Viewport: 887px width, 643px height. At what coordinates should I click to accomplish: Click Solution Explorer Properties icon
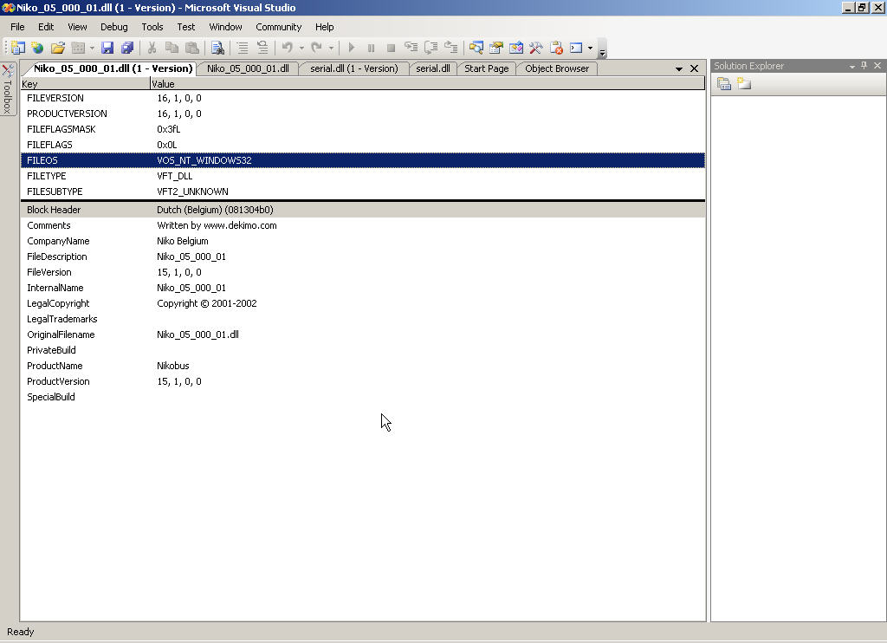[724, 84]
